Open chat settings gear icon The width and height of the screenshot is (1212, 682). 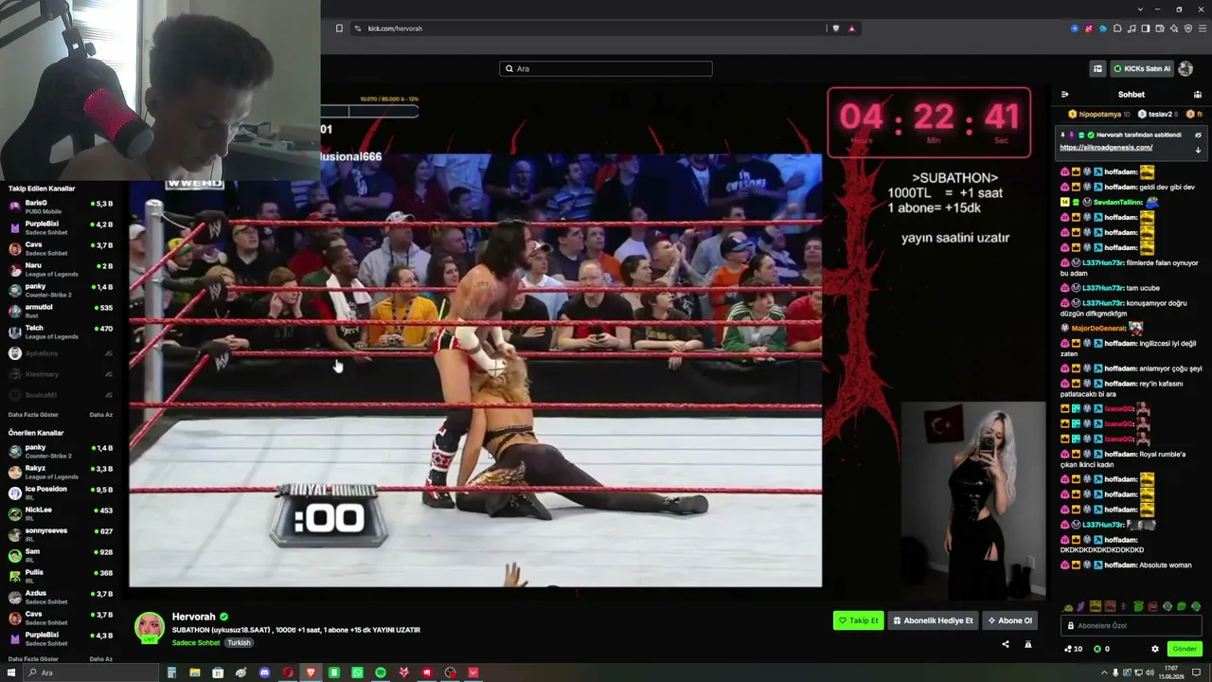(1155, 649)
